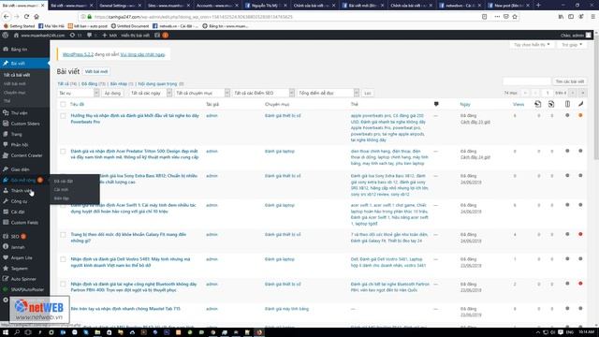The width and height of the screenshot is (599, 337).
Task: Choose Biên tập in plugins flyout
Action: coord(62,198)
